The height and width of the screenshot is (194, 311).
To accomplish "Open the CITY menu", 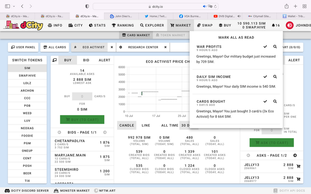I will pos(75,25).
